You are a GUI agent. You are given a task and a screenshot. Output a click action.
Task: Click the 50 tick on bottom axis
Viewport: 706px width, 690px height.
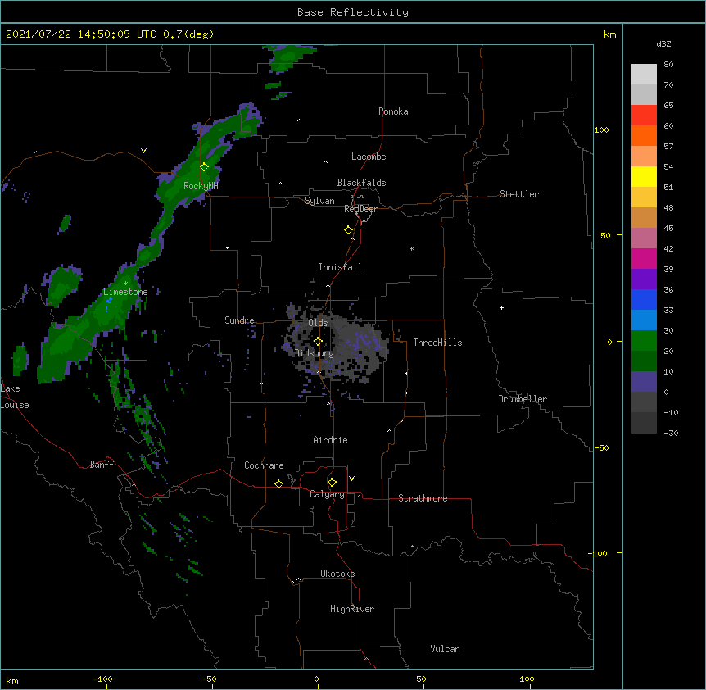pos(421,679)
